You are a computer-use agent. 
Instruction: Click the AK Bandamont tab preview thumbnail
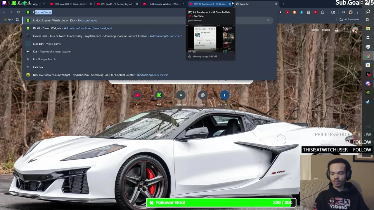(x=210, y=39)
